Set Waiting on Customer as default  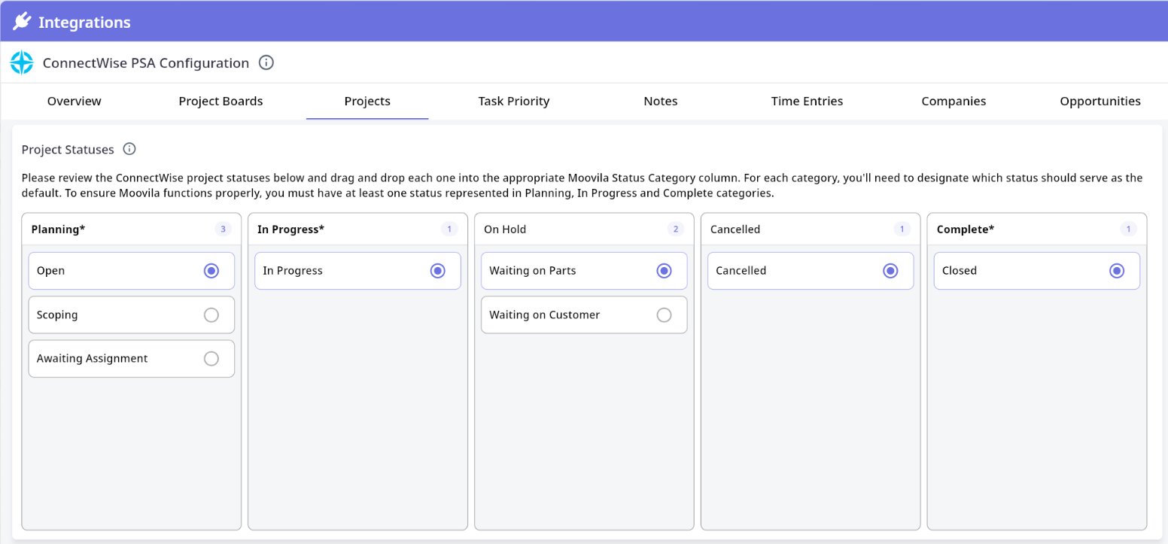click(x=664, y=315)
